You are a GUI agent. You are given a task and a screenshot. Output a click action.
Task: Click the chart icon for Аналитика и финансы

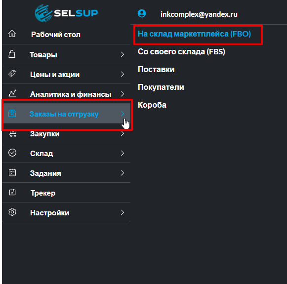[x=12, y=93]
